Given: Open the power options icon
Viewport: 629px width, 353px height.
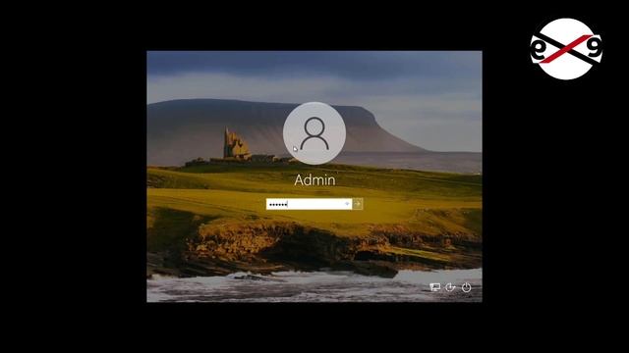Looking at the screenshot, I should (466, 287).
